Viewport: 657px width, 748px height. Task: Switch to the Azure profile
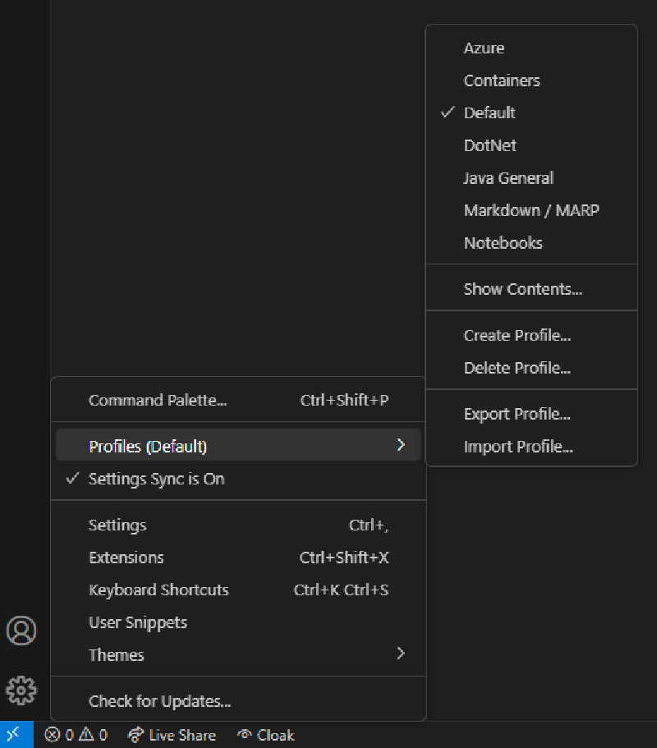484,48
